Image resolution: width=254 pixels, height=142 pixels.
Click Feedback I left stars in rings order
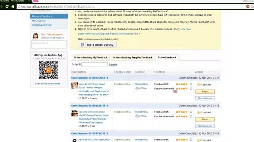click(182, 84)
